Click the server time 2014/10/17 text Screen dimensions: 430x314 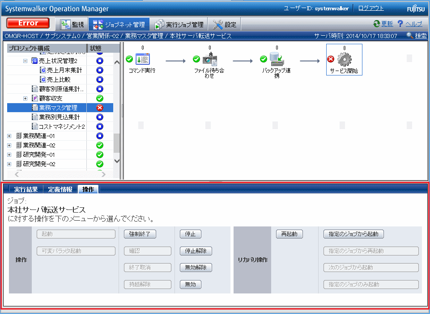point(371,36)
